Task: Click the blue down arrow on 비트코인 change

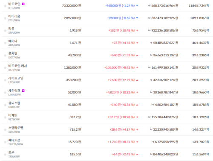Action: [x=137, y=6]
